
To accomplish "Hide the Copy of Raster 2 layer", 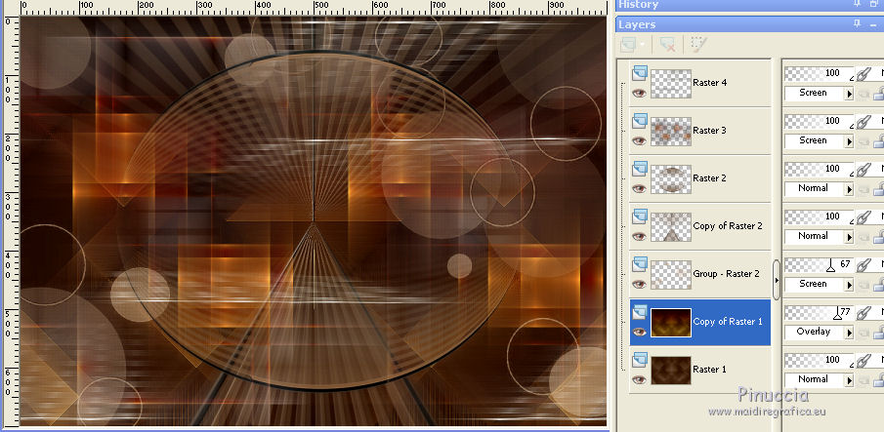I will click(x=640, y=237).
